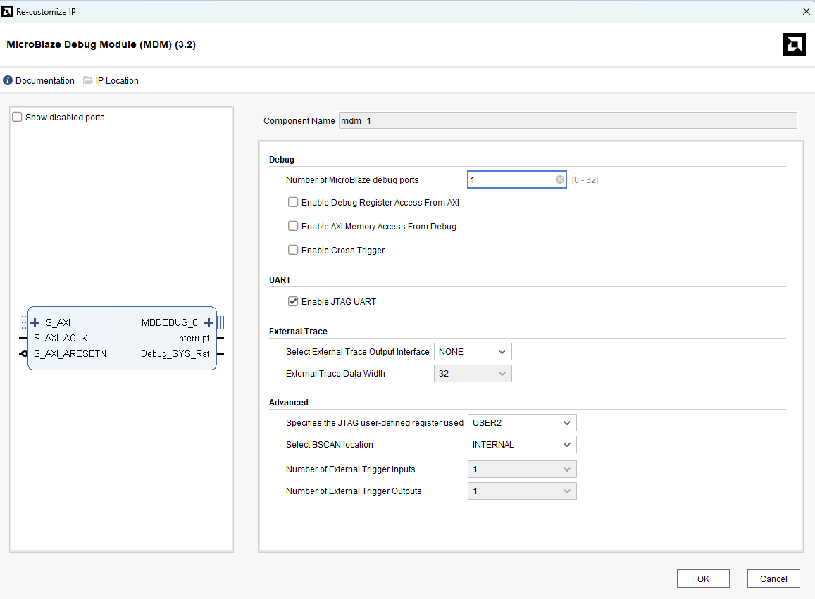Click the Vivado icon in title bar
Viewport: 815px width, 599px height.
[8, 11]
